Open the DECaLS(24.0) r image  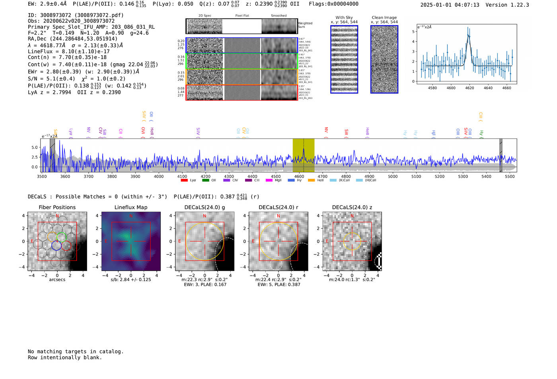coord(278,241)
